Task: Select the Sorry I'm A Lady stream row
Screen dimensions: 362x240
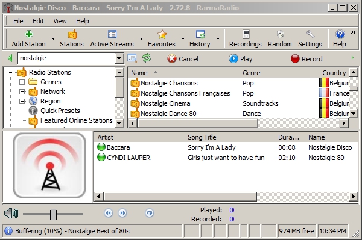Action: click(226, 147)
